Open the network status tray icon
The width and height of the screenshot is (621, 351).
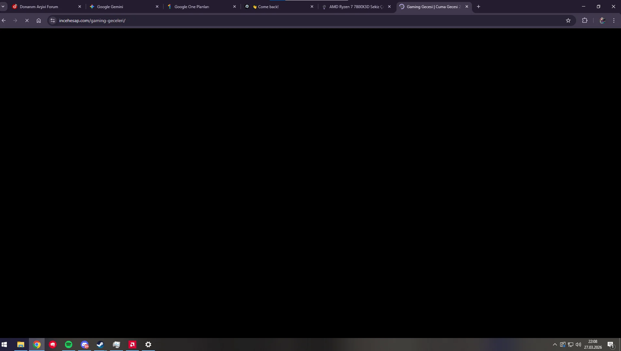571,344
